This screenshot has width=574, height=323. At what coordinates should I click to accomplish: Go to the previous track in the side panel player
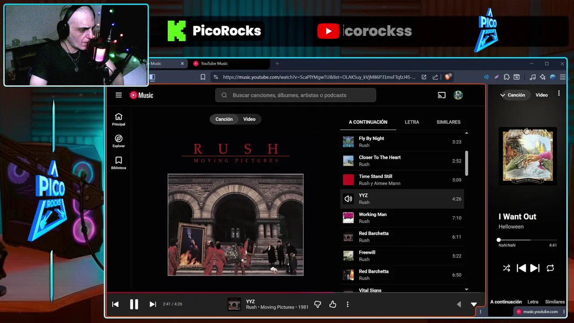click(x=521, y=268)
